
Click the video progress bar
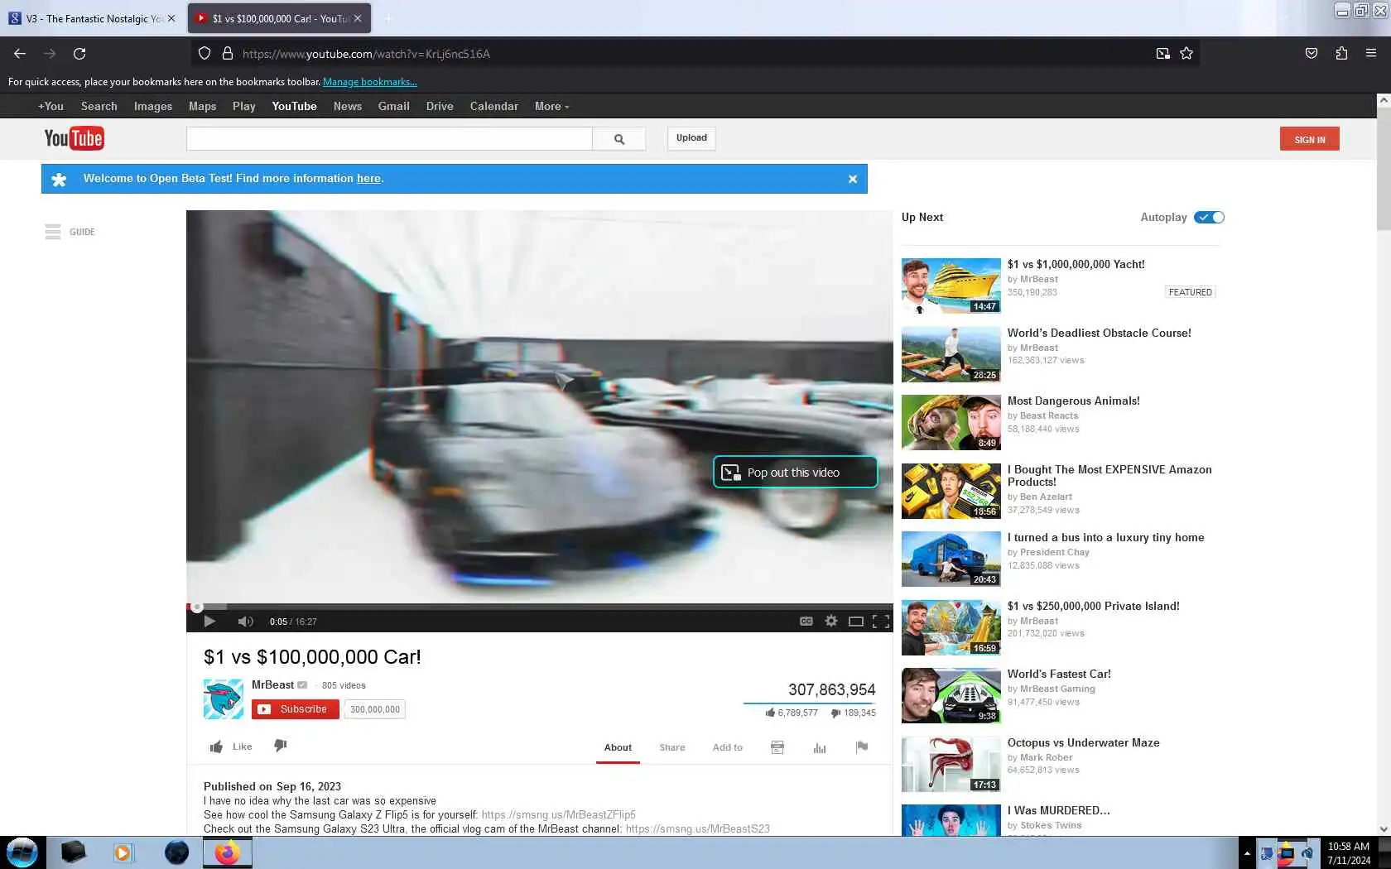click(x=539, y=607)
